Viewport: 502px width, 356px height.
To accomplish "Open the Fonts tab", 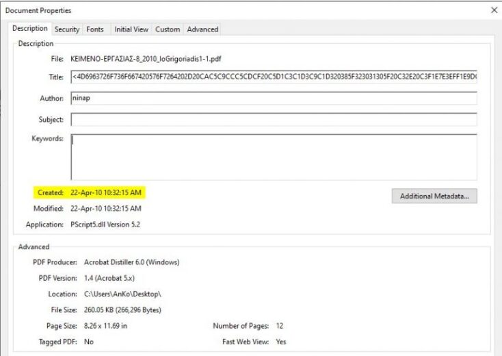I will [95, 29].
